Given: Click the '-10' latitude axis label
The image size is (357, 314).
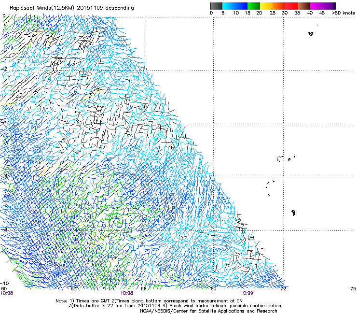Looking at the screenshot, I should [x=4, y=284].
